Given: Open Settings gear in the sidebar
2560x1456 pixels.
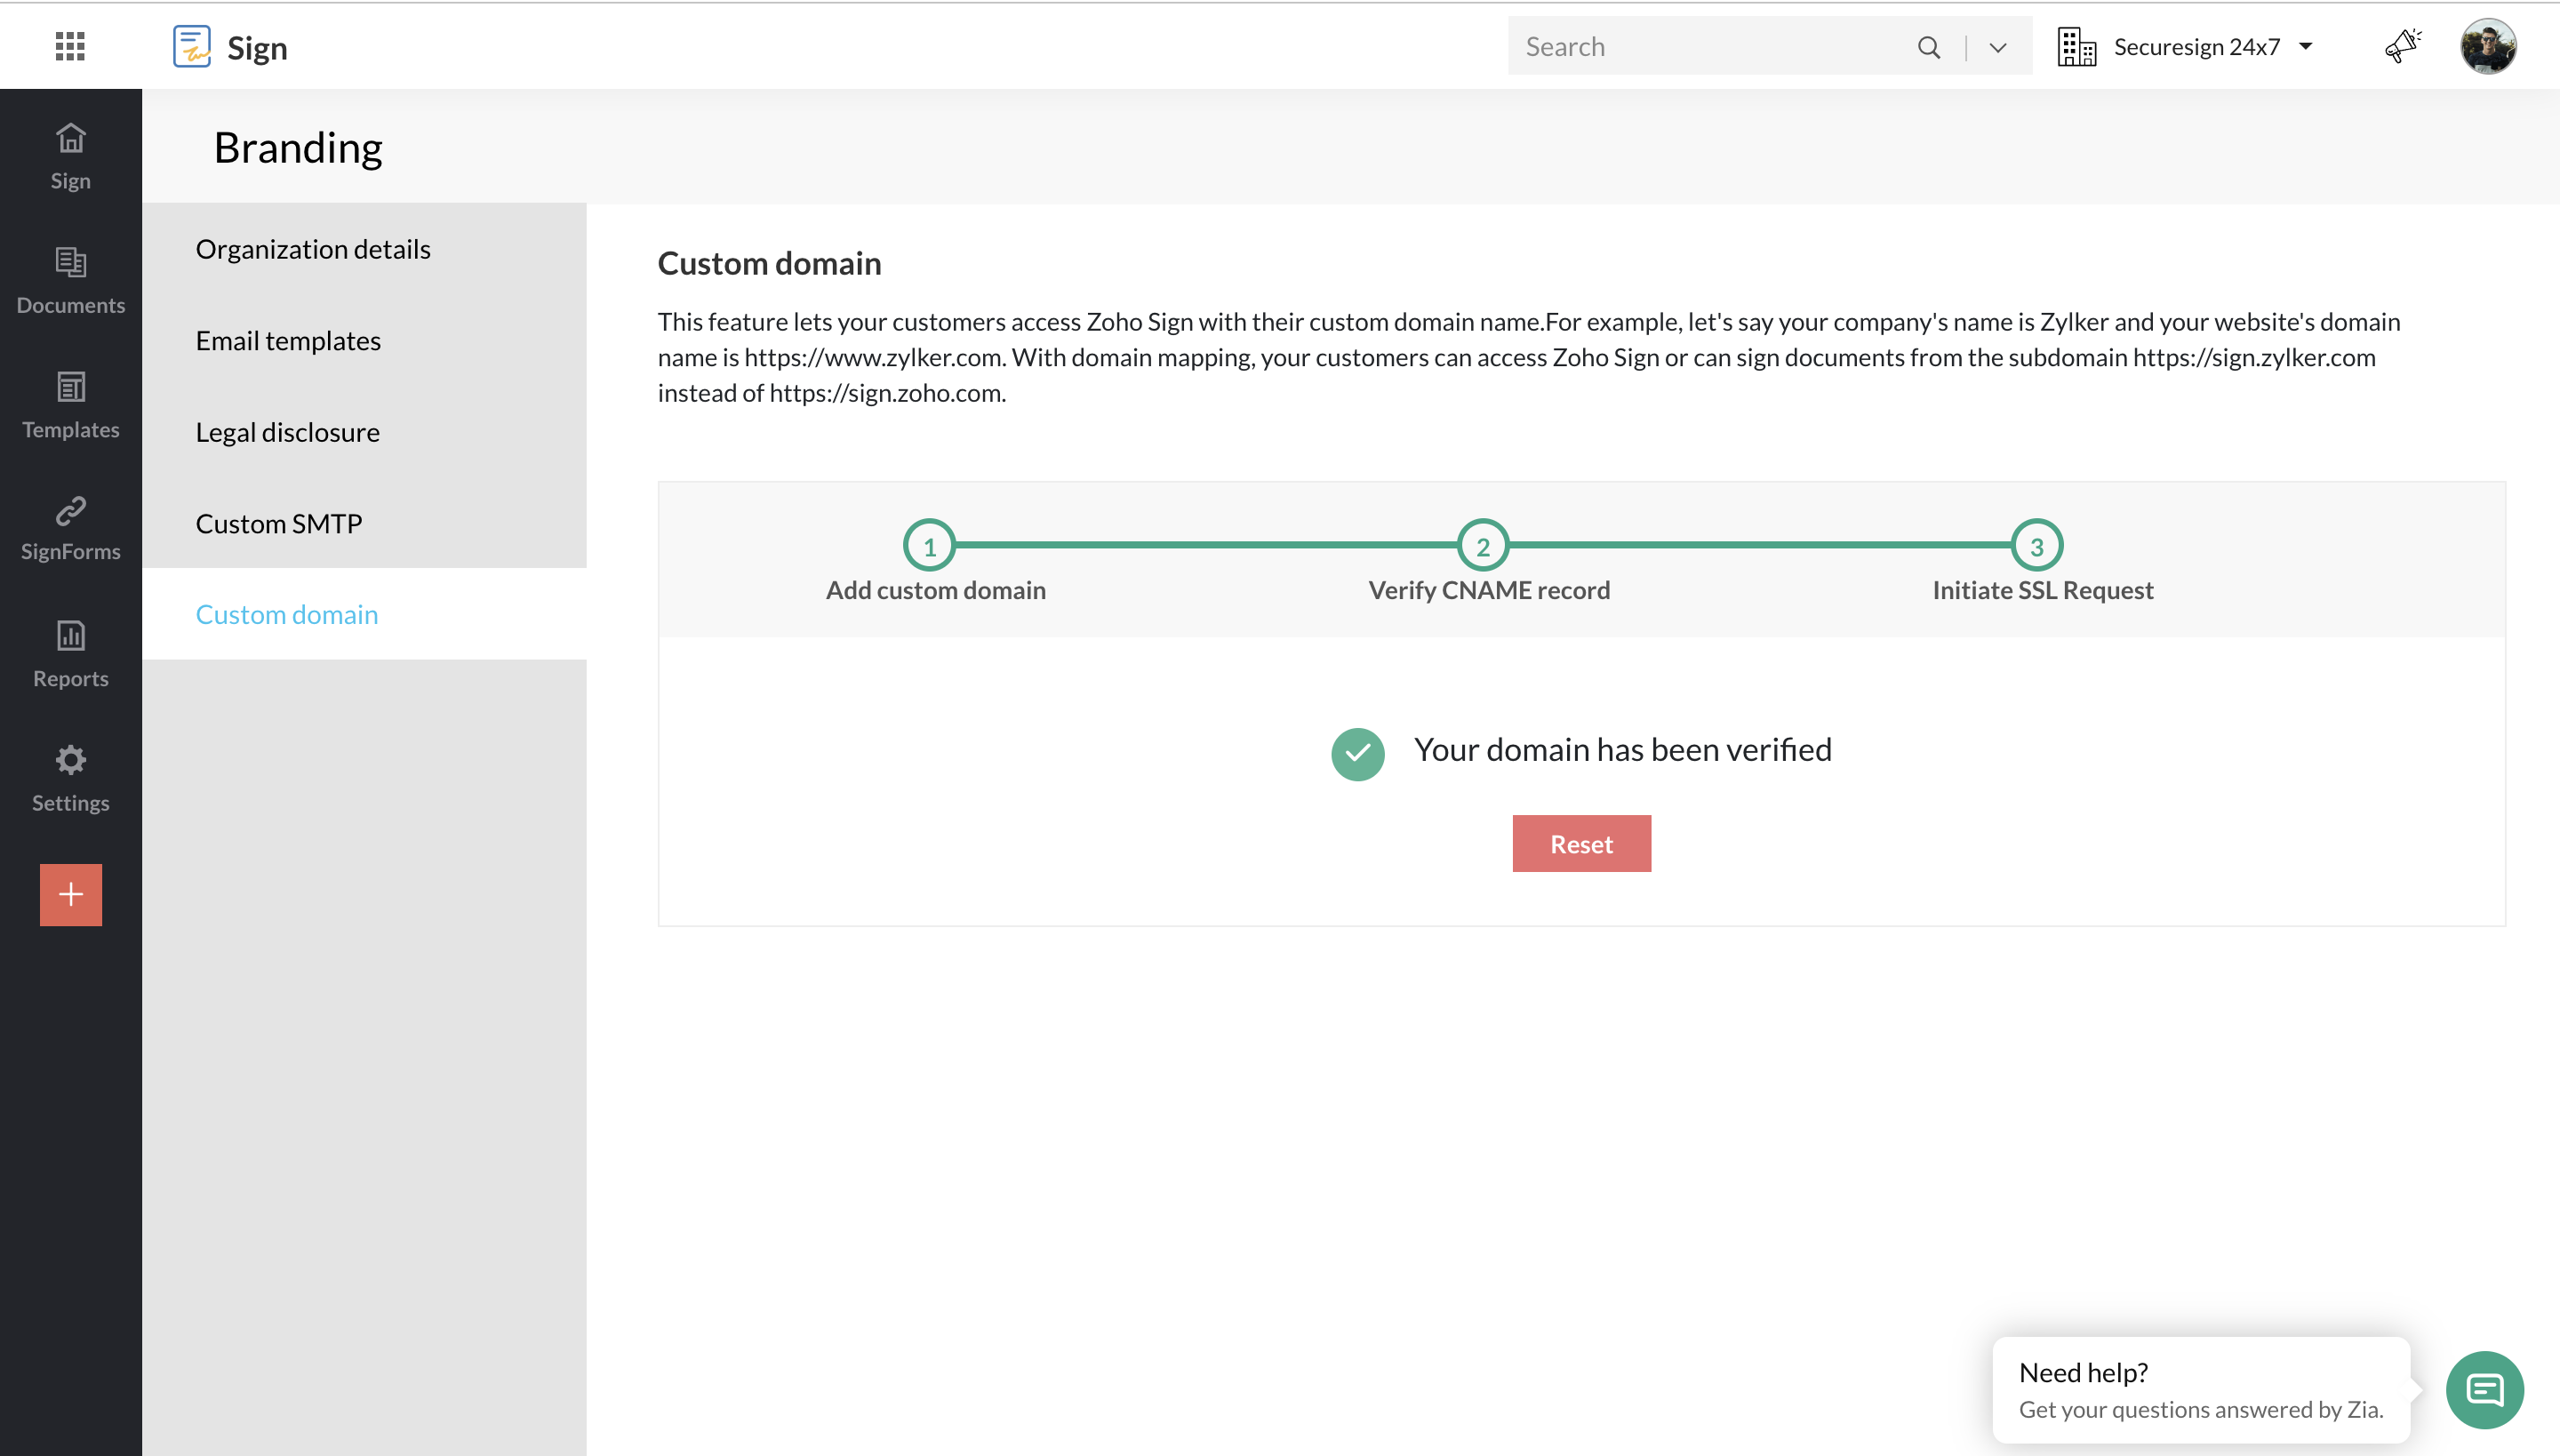Looking at the screenshot, I should (70, 778).
